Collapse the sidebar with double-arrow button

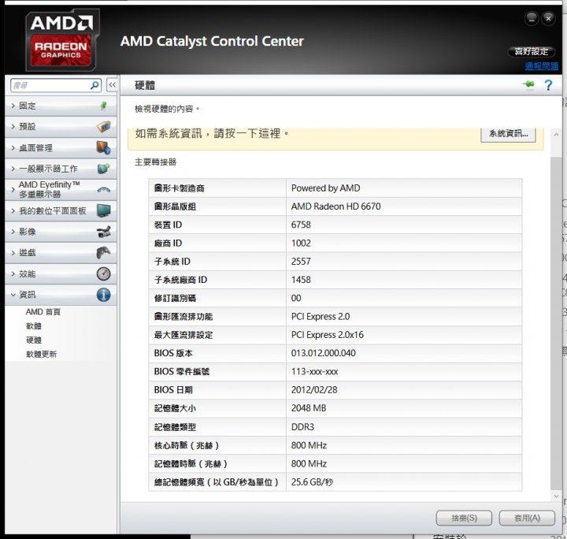(113, 85)
